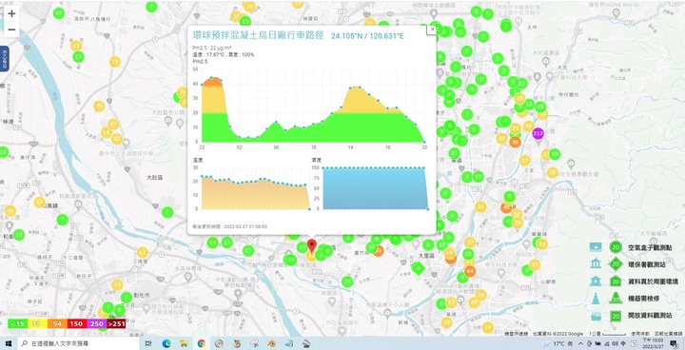The width and height of the screenshot is (685, 350).
Task: Click the orange 54 color scale swatch
Action: [57, 323]
